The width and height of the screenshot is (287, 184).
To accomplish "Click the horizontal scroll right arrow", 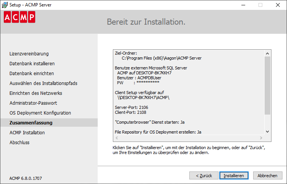I will point(261,138).
